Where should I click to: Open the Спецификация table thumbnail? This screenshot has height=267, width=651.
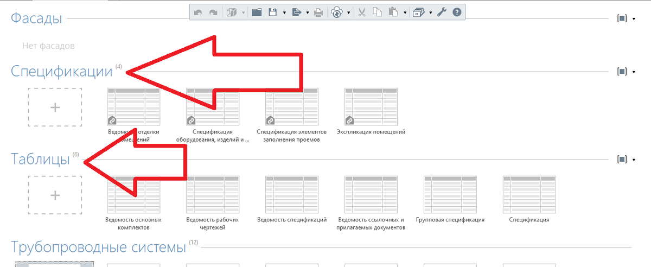[x=529, y=195]
